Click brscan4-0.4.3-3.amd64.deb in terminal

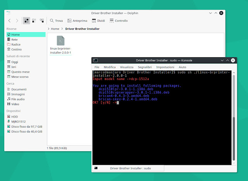[x=124, y=96]
